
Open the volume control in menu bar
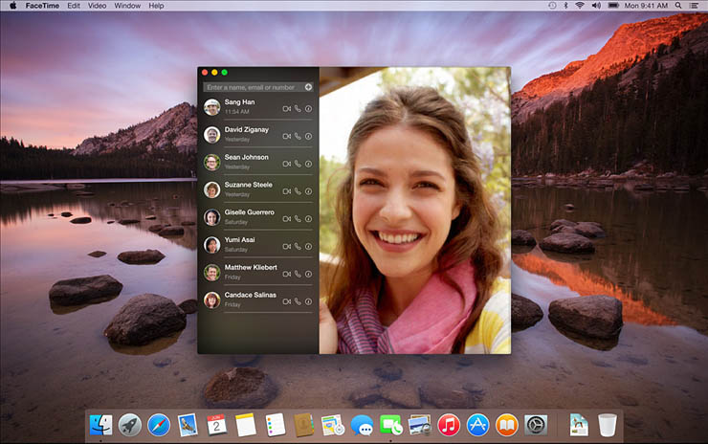point(595,6)
